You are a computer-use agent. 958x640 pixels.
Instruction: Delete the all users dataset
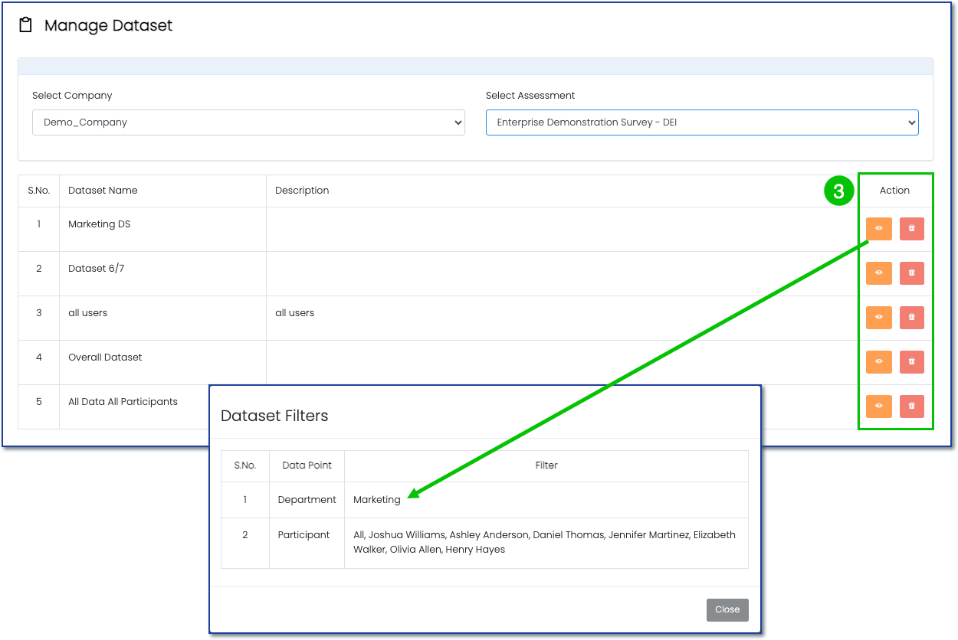click(911, 318)
